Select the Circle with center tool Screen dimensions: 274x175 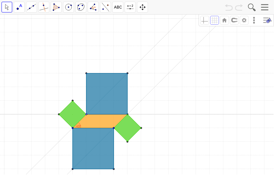(68, 7)
